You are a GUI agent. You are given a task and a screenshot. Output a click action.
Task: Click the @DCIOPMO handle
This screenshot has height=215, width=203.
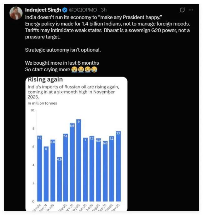pyautogui.click(x=82, y=10)
